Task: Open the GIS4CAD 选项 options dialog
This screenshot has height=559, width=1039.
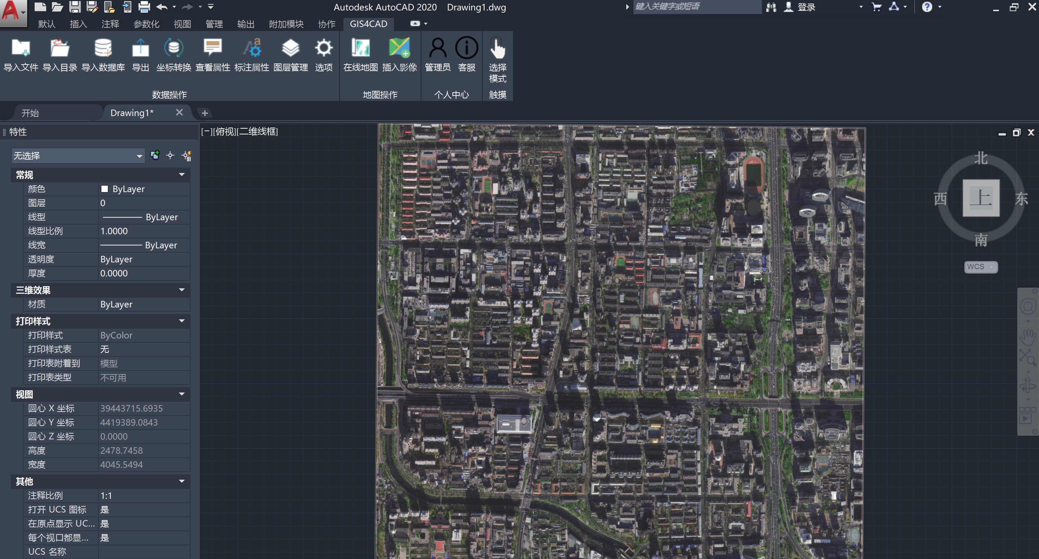Action: [324, 54]
